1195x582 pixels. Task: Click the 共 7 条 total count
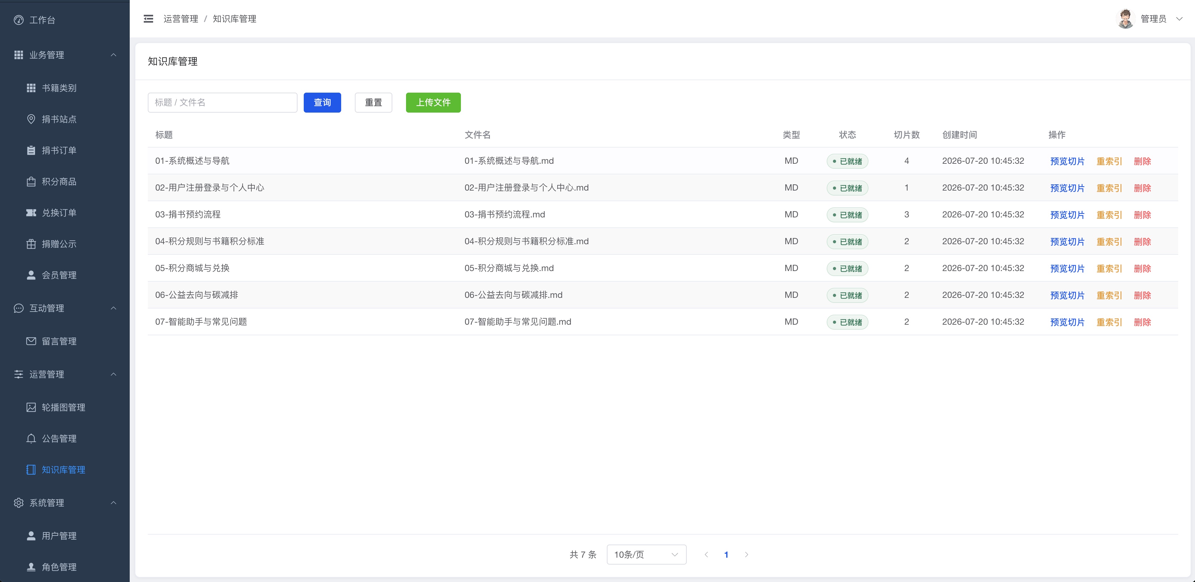click(583, 555)
